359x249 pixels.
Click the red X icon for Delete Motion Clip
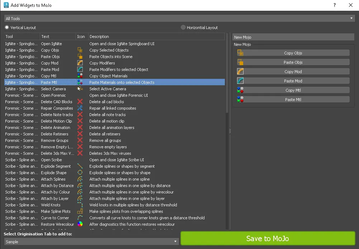[80, 121]
